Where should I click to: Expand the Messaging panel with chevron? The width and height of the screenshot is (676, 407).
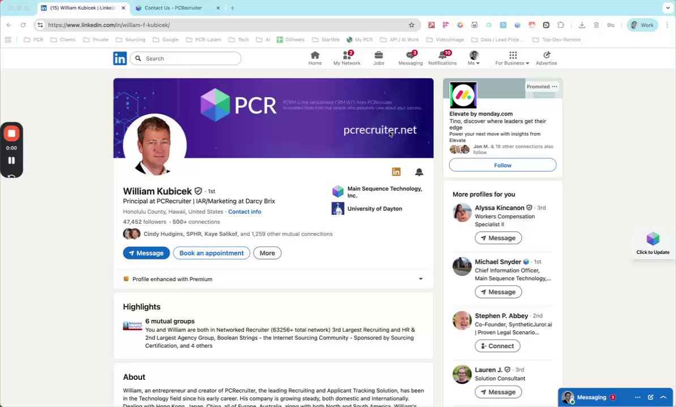(x=664, y=397)
